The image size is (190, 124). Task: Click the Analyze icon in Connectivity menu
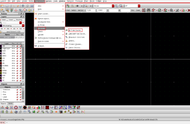36,46
